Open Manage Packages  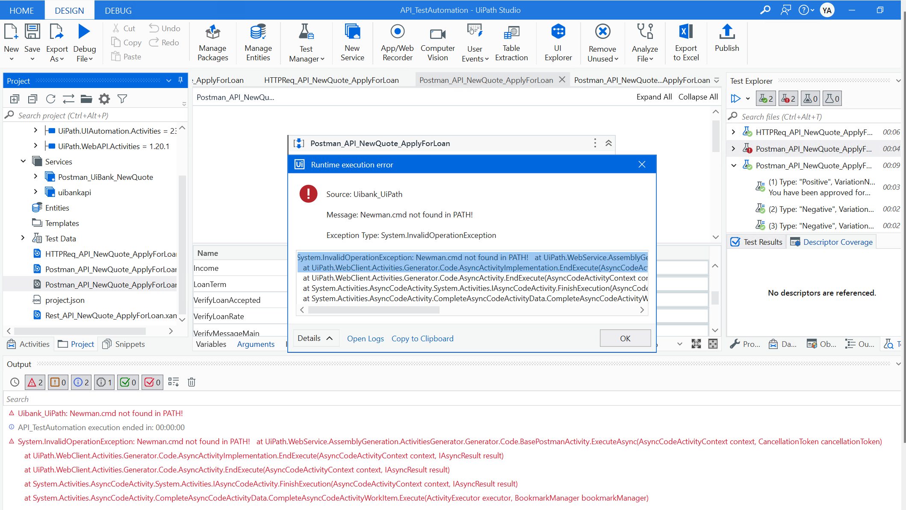212,43
